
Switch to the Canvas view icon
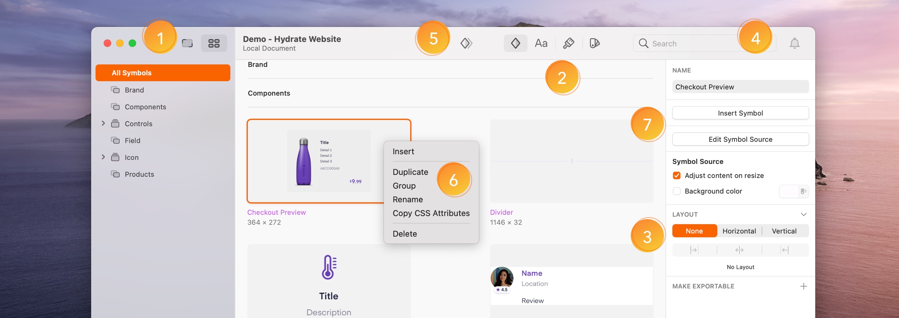point(187,43)
